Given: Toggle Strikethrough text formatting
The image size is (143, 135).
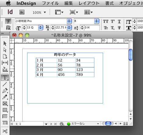Looking at the screenshot, I should (x=119, y=28).
